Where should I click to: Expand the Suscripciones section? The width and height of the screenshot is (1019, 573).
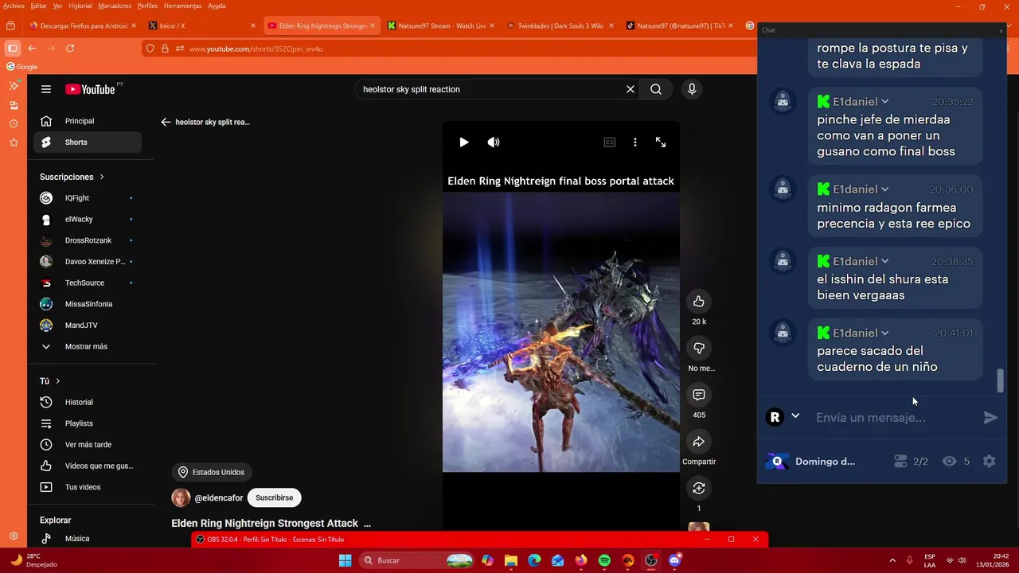(72, 177)
